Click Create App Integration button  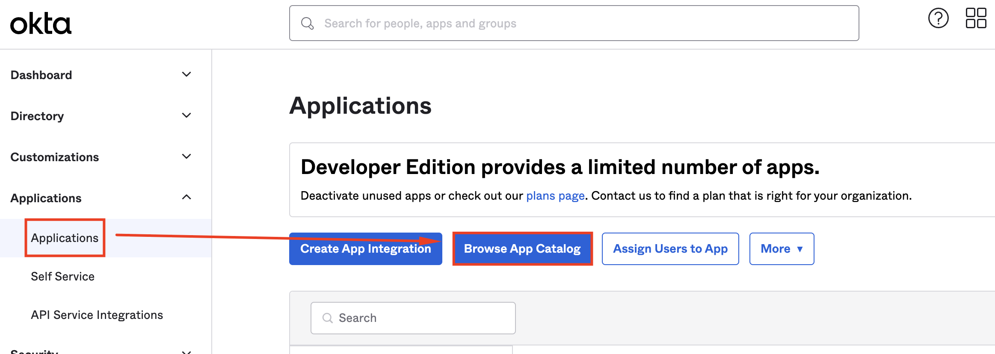[x=365, y=249]
